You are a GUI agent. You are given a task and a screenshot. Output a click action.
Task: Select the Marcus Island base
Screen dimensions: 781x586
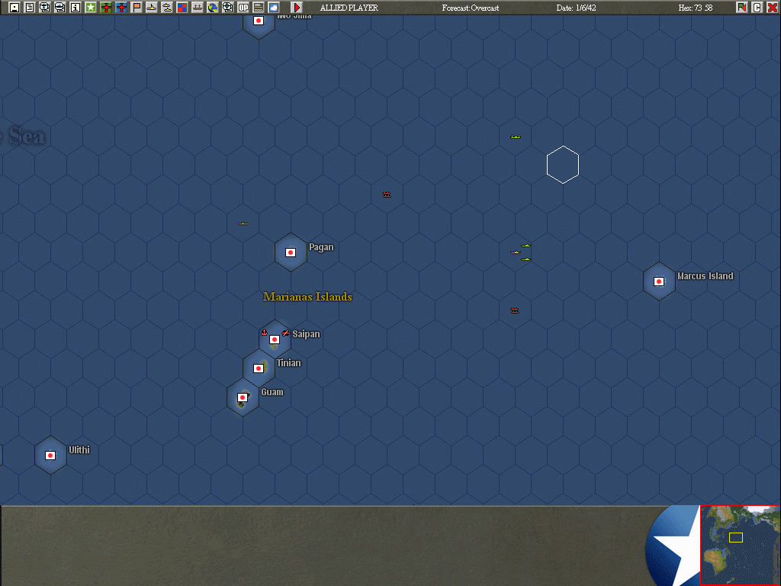click(659, 281)
